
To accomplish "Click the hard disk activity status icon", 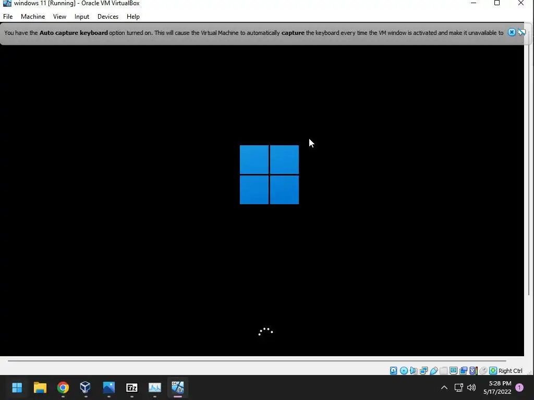I will point(393,371).
